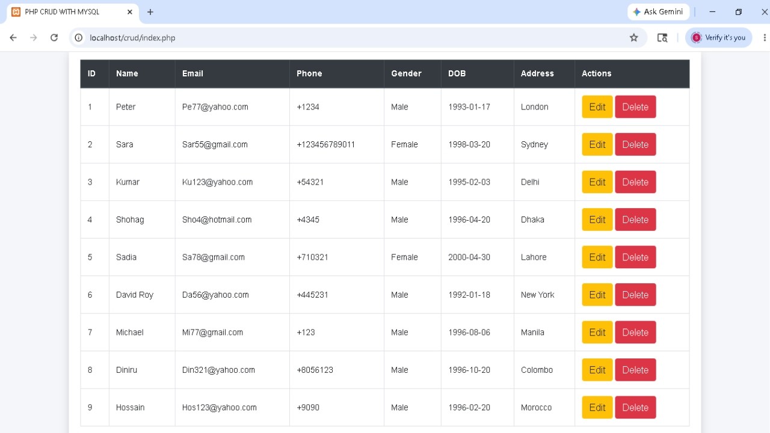View site information icon in address bar
This screenshot has width=770, height=433.
[78, 37]
